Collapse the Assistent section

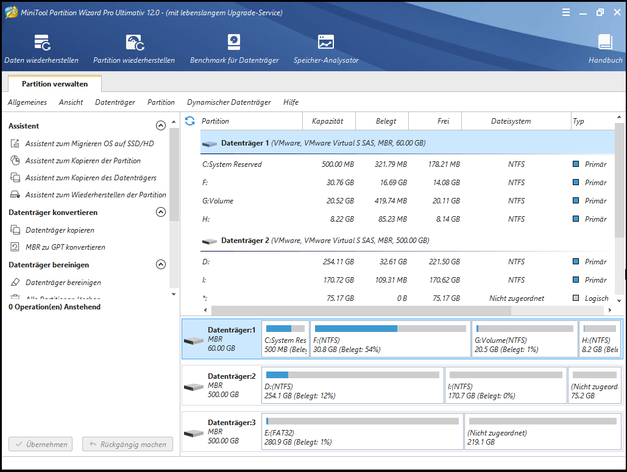pos(161,126)
